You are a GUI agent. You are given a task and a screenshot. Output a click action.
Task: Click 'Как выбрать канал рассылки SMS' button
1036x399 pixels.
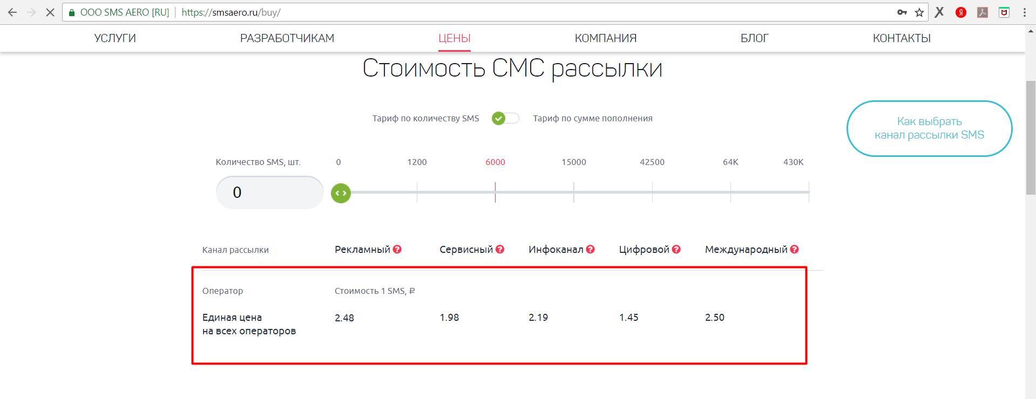(x=930, y=128)
